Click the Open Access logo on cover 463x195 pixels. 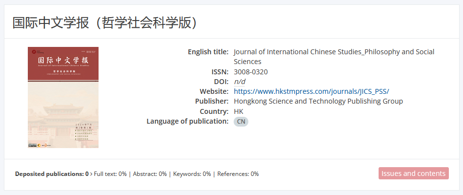pyautogui.click(x=46, y=145)
